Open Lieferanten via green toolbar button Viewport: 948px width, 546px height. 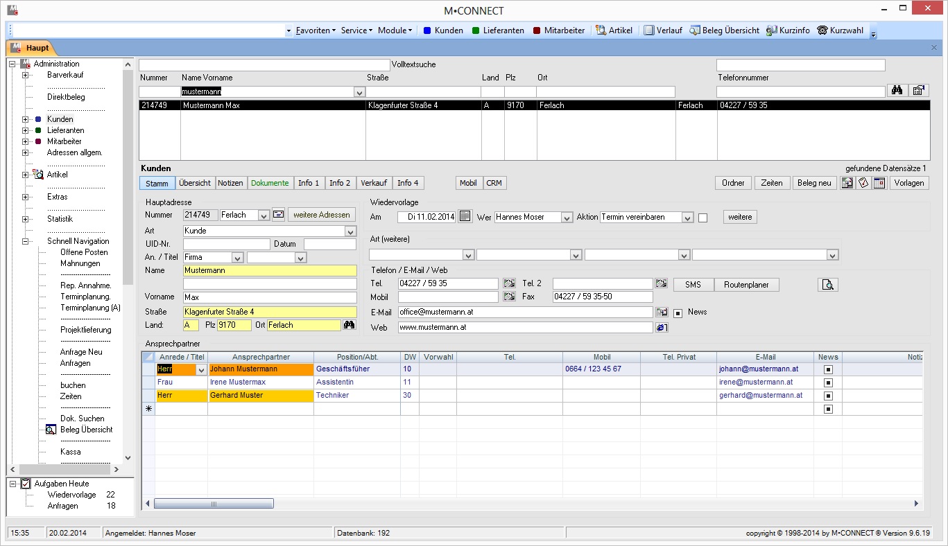tap(498, 30)
